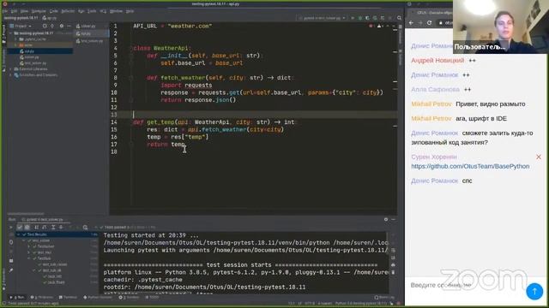
Task: Open Project panel gear options
Action: [62, 27]
